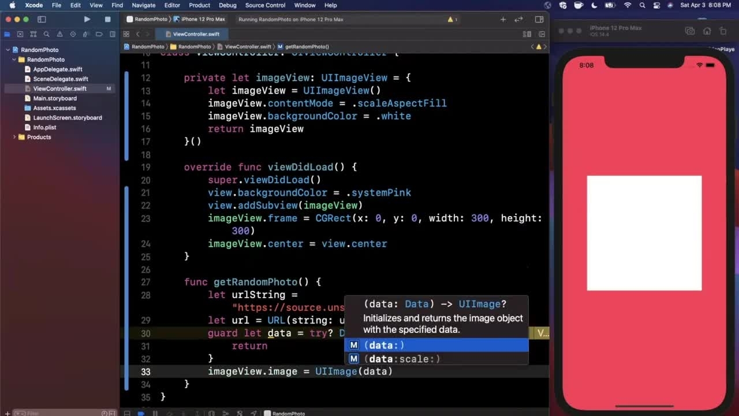Open the iPhone 12 Pro Max destination selector
The image size is (739, 416).
coord(203,19)
